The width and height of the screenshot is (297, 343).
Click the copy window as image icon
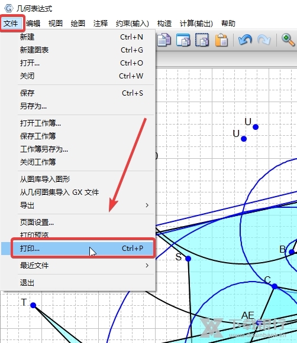183,40
